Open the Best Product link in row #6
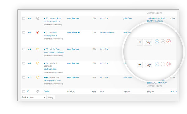This screenshot has width=187, height=114. click(x=73, y=63)
